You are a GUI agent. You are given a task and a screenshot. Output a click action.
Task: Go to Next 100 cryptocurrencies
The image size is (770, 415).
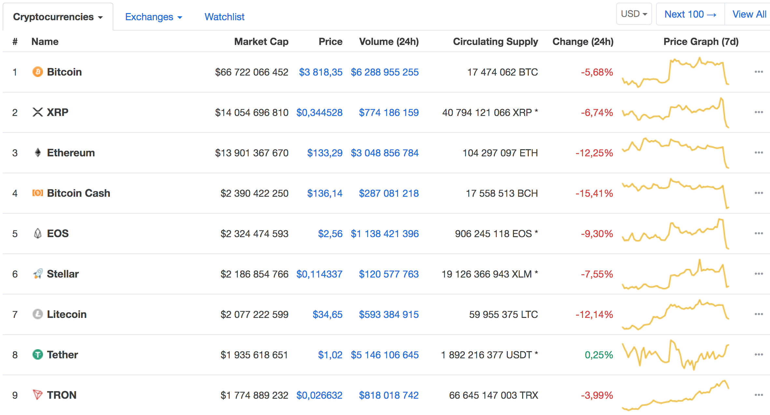[x=690, y=14]
